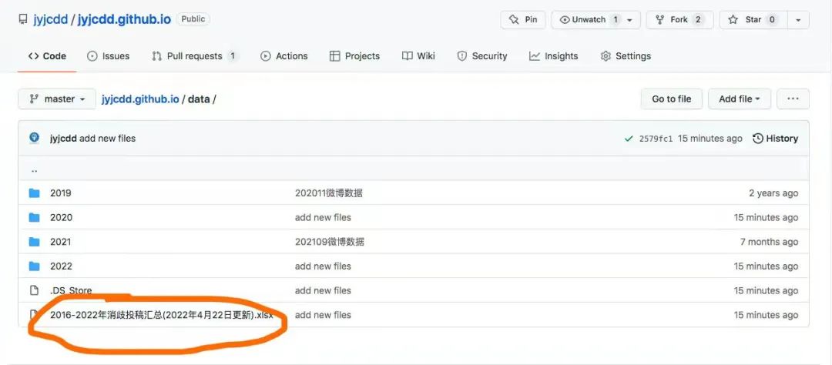This screenshot has height=365, width=832.
Task: Switch to the Code tab
Action: click(47, 55)
